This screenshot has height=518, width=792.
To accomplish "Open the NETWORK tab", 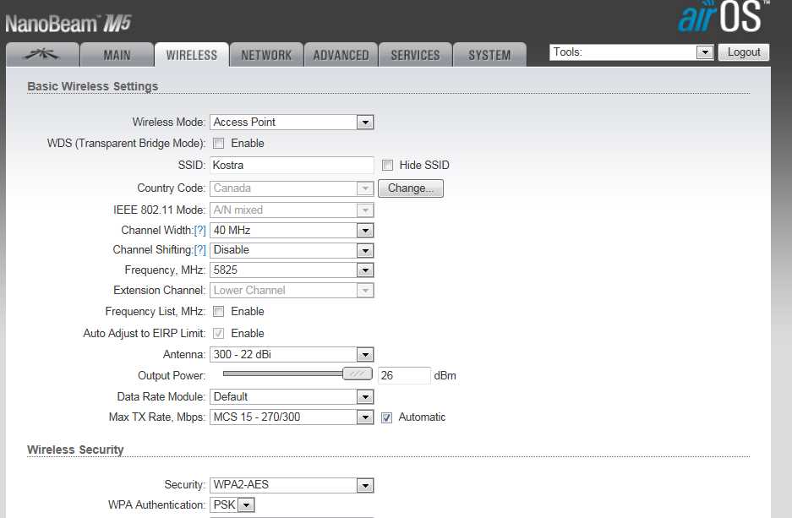I will 266,55.
